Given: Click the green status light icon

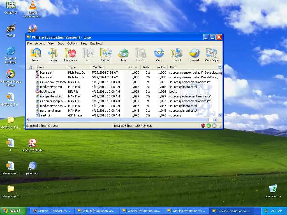Looking at the screenshot, I should (209, 126).
